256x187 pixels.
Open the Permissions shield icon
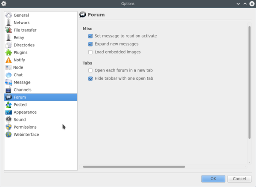coord(9,127)
